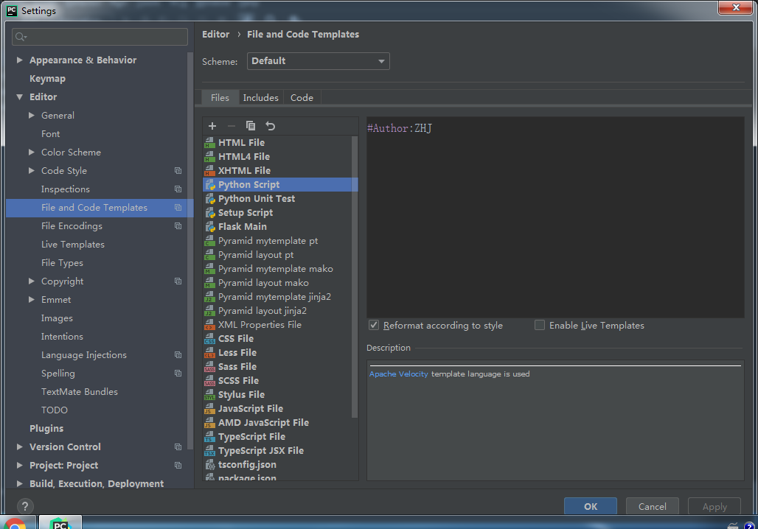Click the XHTML File template icon
The image size is (758, 529).
[x=210, y=170]
